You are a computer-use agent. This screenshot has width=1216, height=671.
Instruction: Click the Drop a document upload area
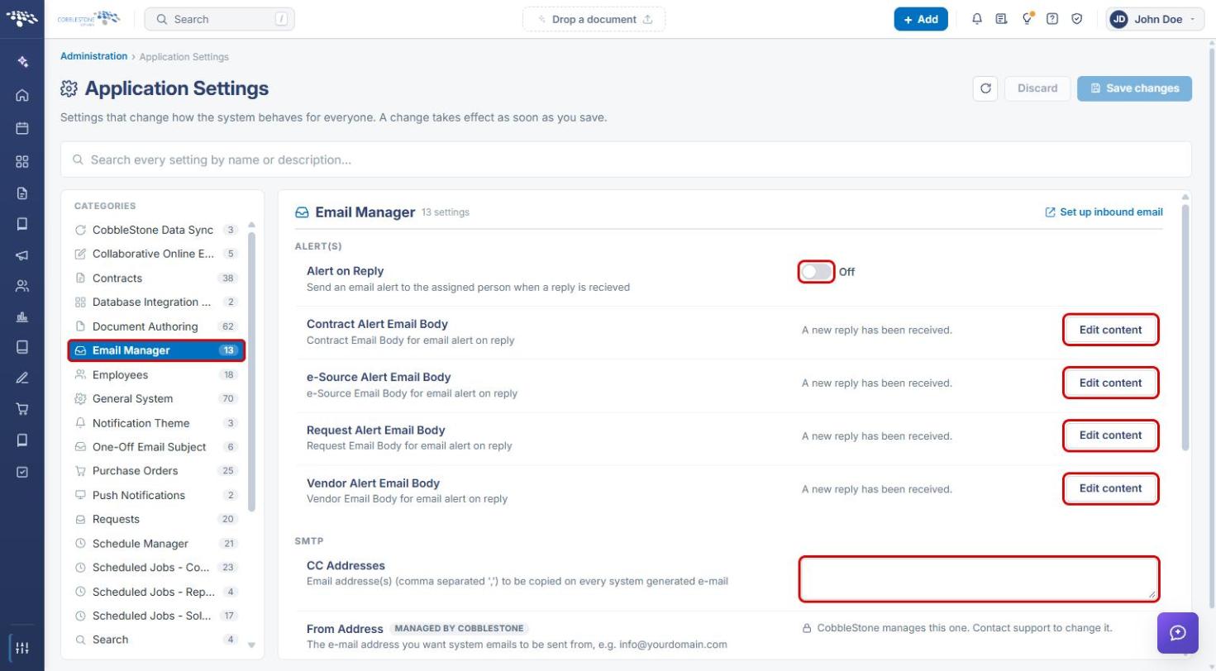pyautogui.click(x=594, y=19)
